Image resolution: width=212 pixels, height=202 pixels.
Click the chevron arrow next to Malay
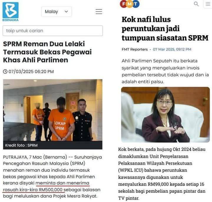[x=66, y=11]
